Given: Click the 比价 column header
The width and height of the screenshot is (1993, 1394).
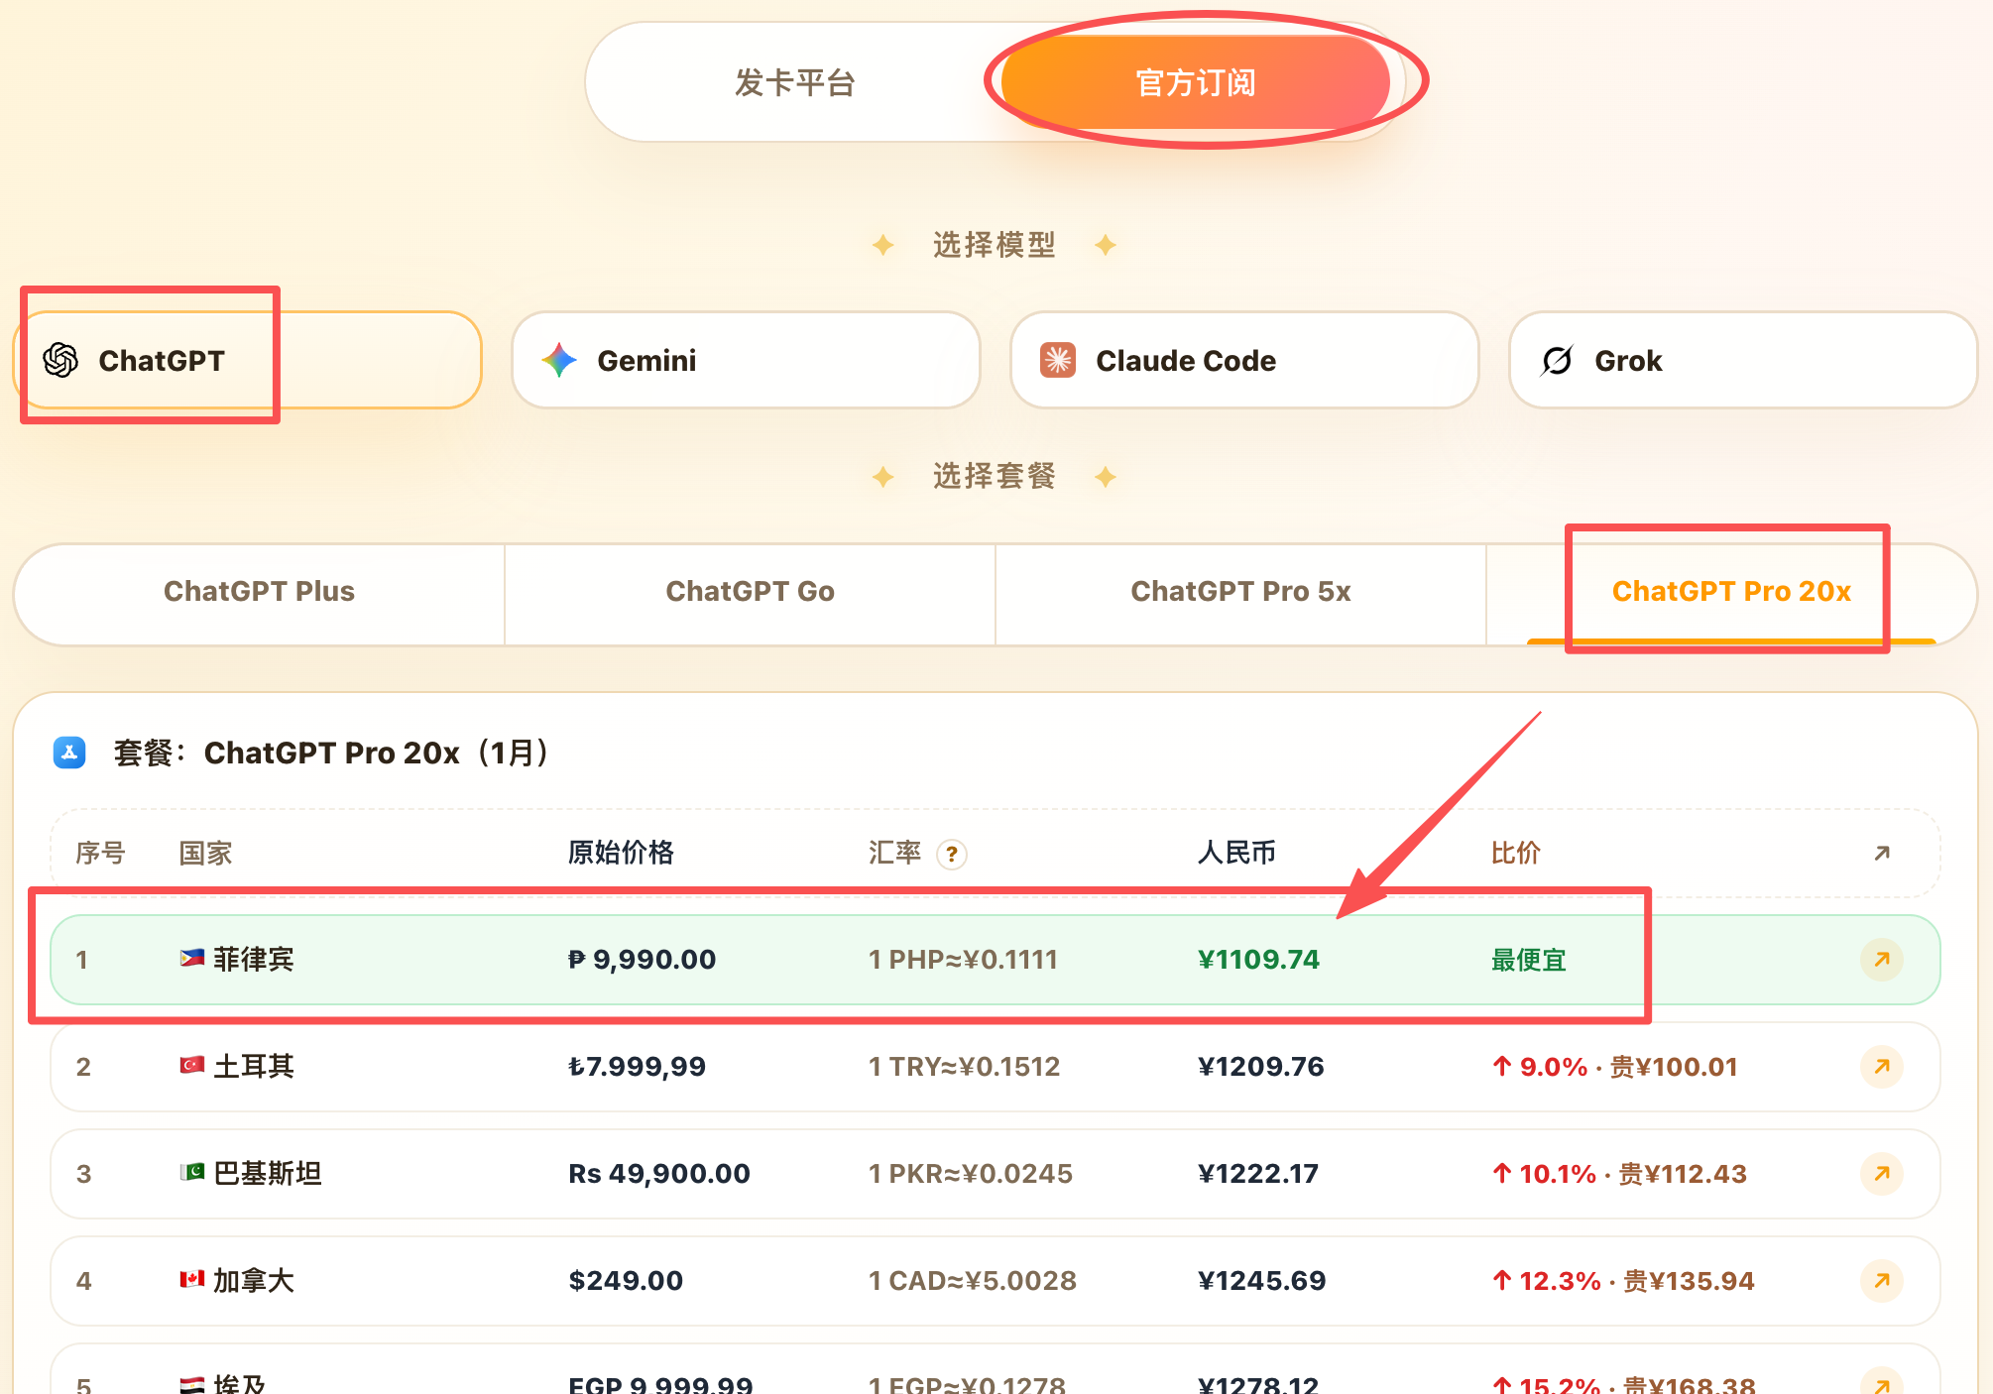Looking at the screenshot, I should tap(1516, 853).
